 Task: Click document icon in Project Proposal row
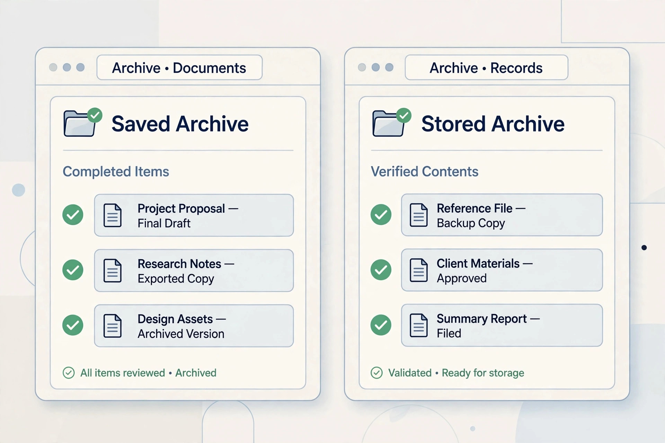coord(113,215)
